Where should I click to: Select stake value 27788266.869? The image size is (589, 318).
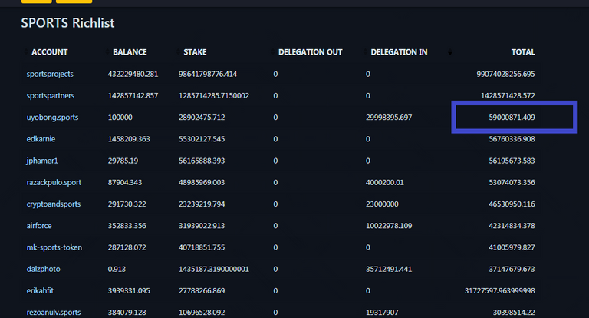[202, 290]
